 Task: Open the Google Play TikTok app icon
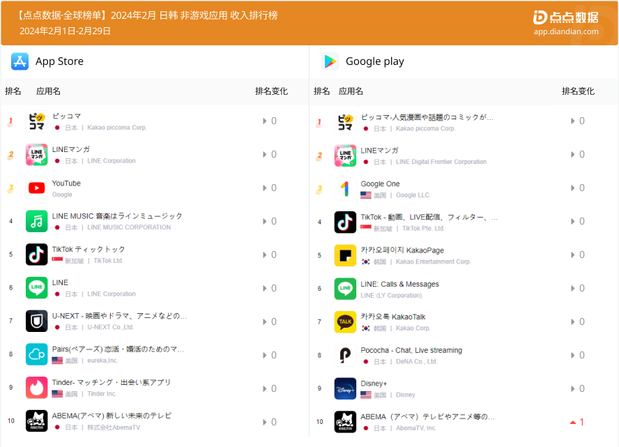[346, 222]
